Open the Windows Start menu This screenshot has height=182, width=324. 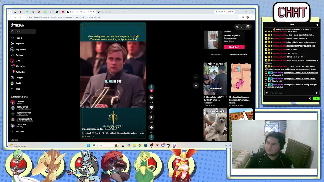[x=88, y=145]
